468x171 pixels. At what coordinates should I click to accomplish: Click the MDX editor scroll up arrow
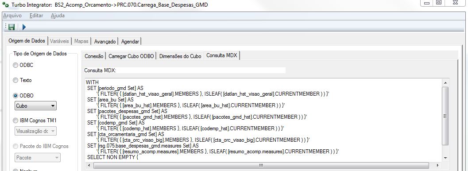[445, 82]
